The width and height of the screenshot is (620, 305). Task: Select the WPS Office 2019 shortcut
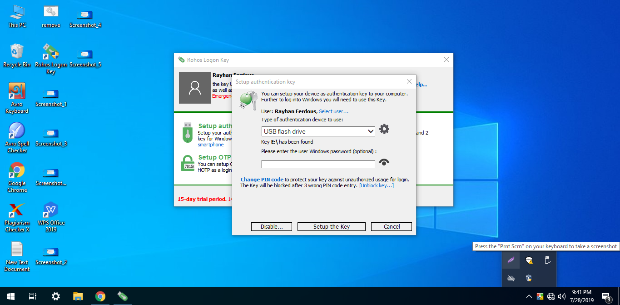pyautogui.click(x=51, y=217)
